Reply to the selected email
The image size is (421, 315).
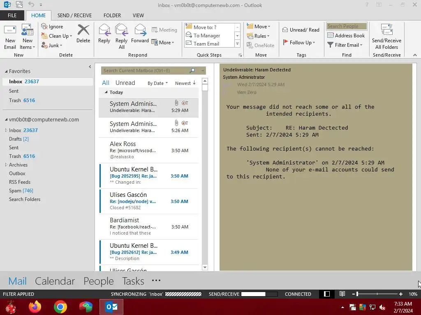(104, 34)
